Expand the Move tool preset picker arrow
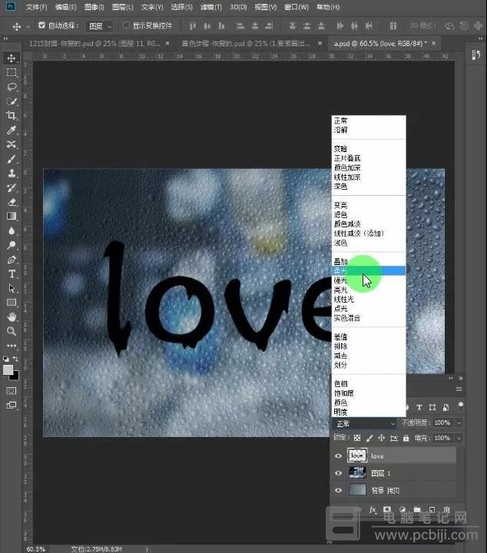This screenshot has width=487, height=553. [28, 26]
